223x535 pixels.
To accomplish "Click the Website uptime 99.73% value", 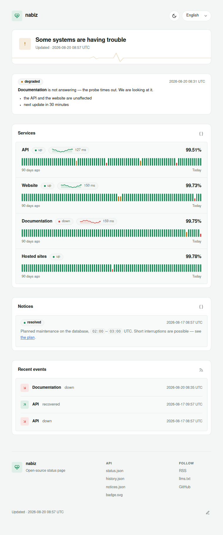I will coord(193,186).
